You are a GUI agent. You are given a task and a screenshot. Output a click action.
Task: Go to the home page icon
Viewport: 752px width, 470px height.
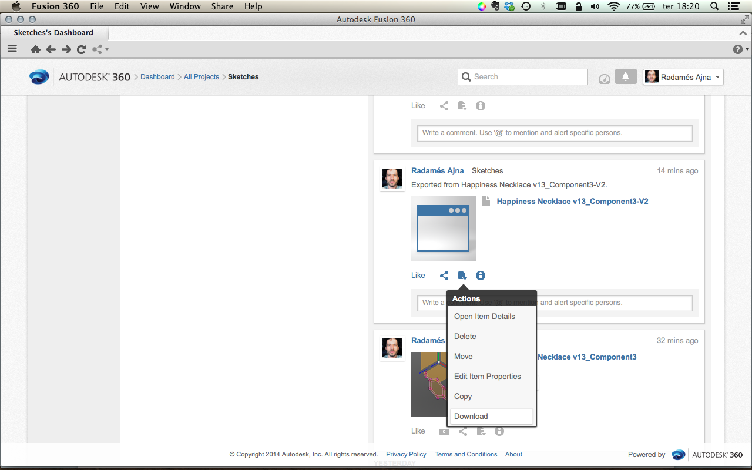(36, 49)
